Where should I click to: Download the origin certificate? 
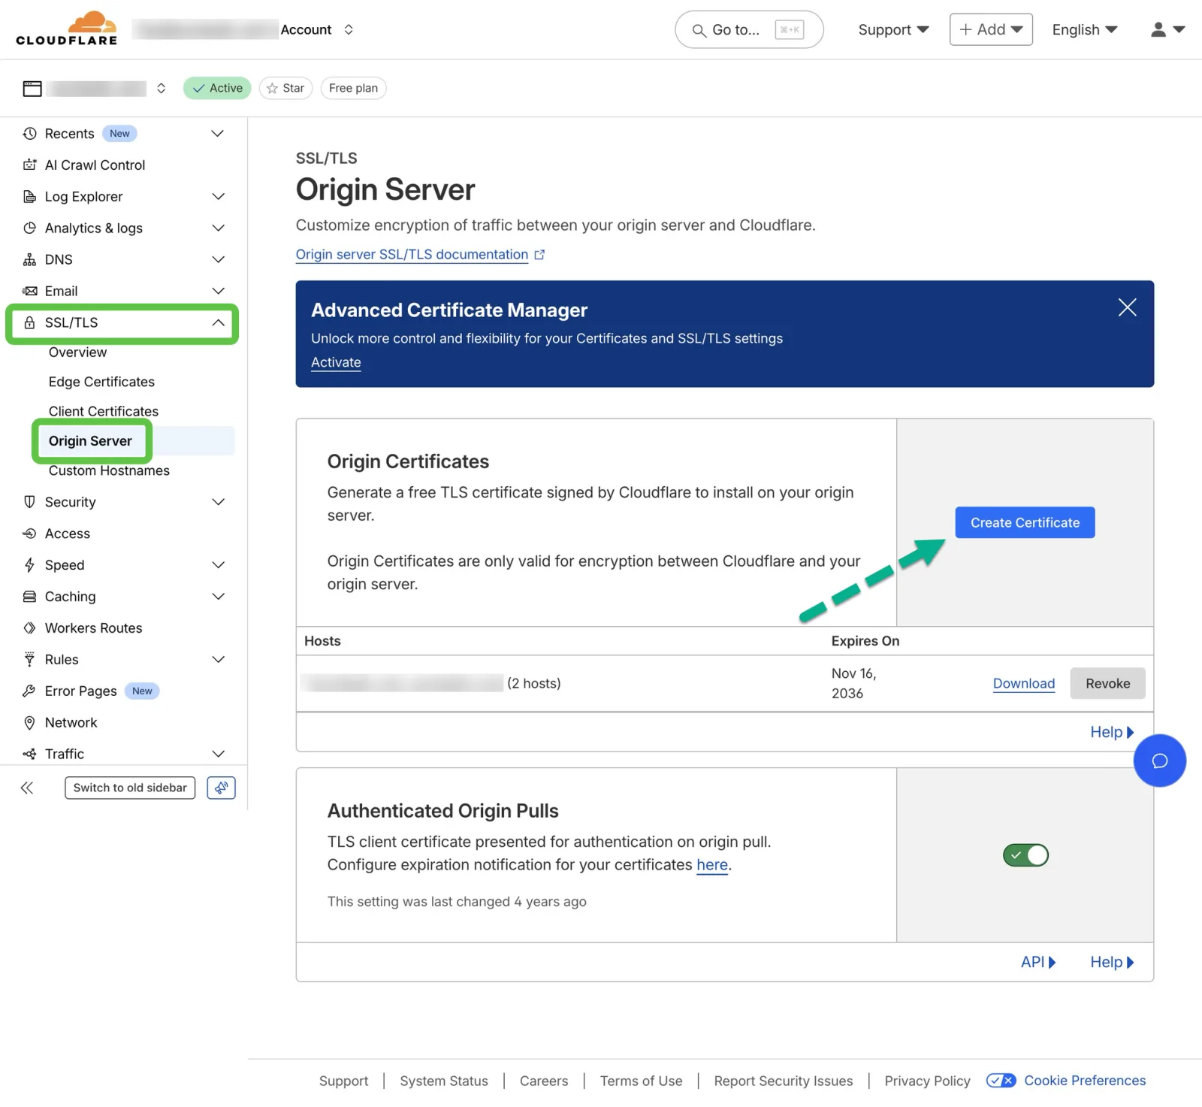tap(1023, 683)
